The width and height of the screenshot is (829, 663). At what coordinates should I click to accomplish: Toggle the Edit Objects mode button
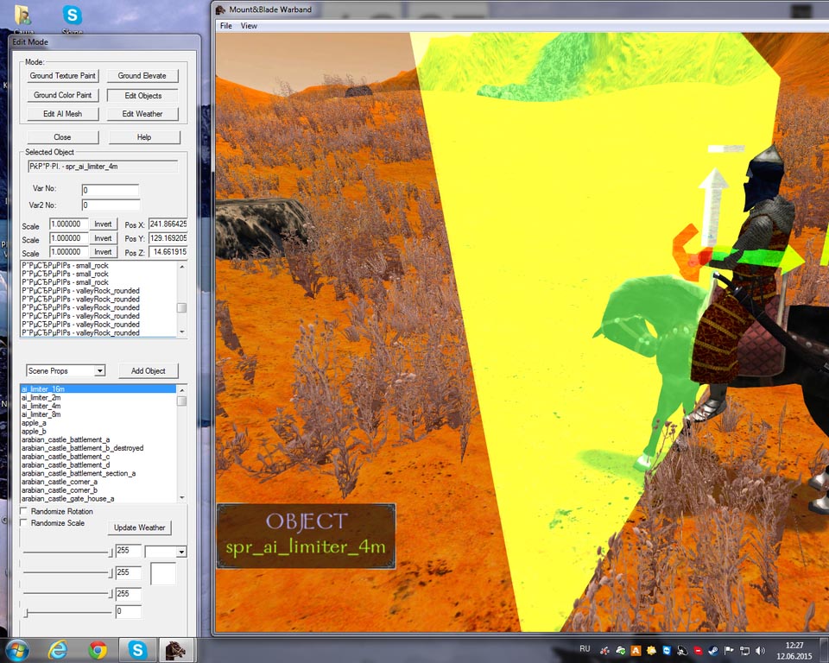click(x=142, y=95)
